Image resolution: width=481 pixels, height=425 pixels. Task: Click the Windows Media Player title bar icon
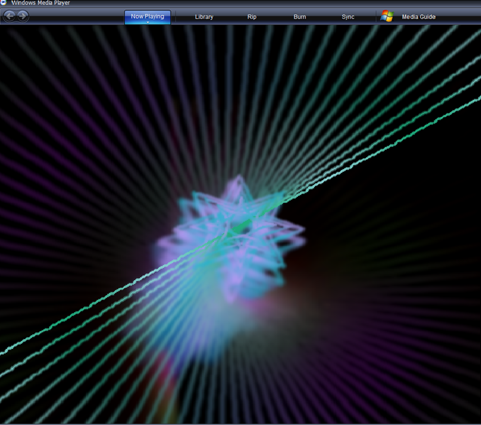[x=4, y=3]
